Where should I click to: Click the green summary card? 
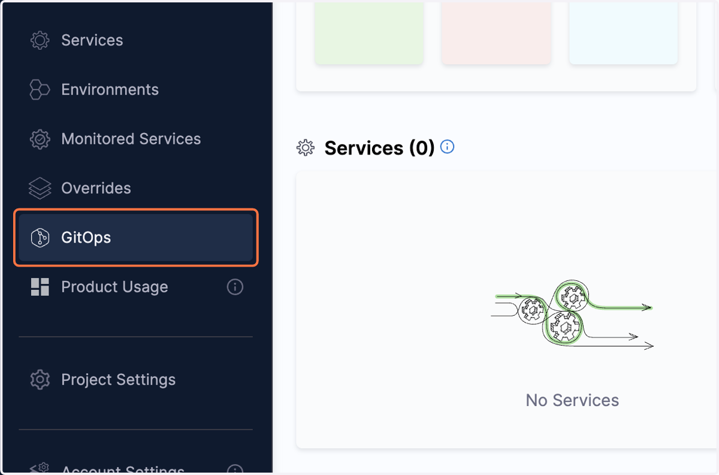[x=369, y=33]
